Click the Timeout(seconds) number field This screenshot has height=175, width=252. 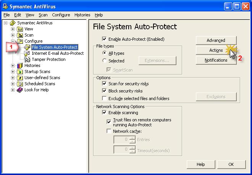(x=121, y=150)
